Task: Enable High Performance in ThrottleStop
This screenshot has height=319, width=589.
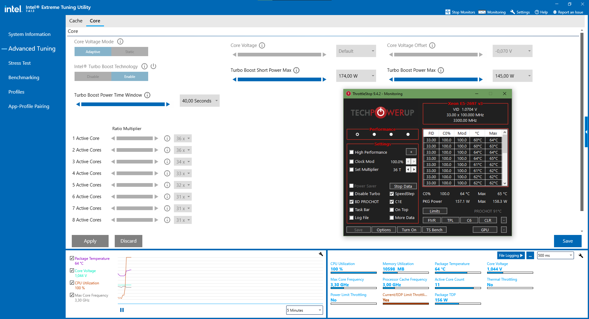Action: point(352,152)
